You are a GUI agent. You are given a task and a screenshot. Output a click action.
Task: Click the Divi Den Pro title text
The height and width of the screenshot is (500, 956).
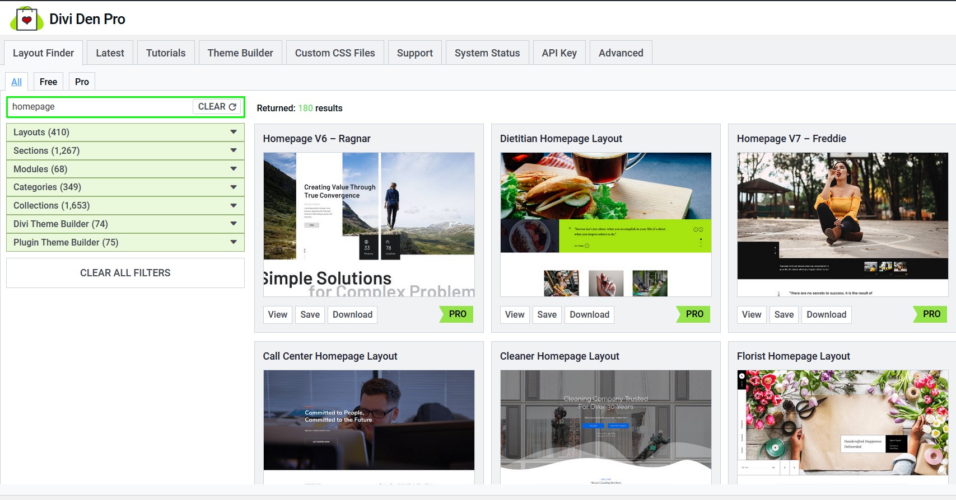87,19
